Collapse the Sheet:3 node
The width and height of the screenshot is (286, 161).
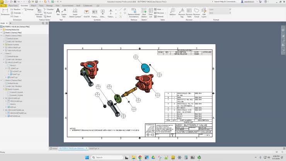pyautogui.click(x=1, y=53)
